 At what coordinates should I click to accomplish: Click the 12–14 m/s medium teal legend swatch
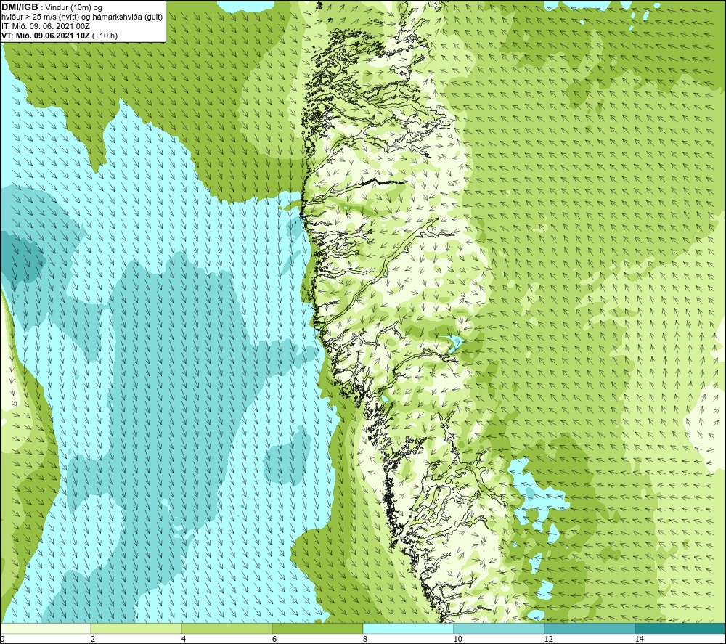(590, 628)
